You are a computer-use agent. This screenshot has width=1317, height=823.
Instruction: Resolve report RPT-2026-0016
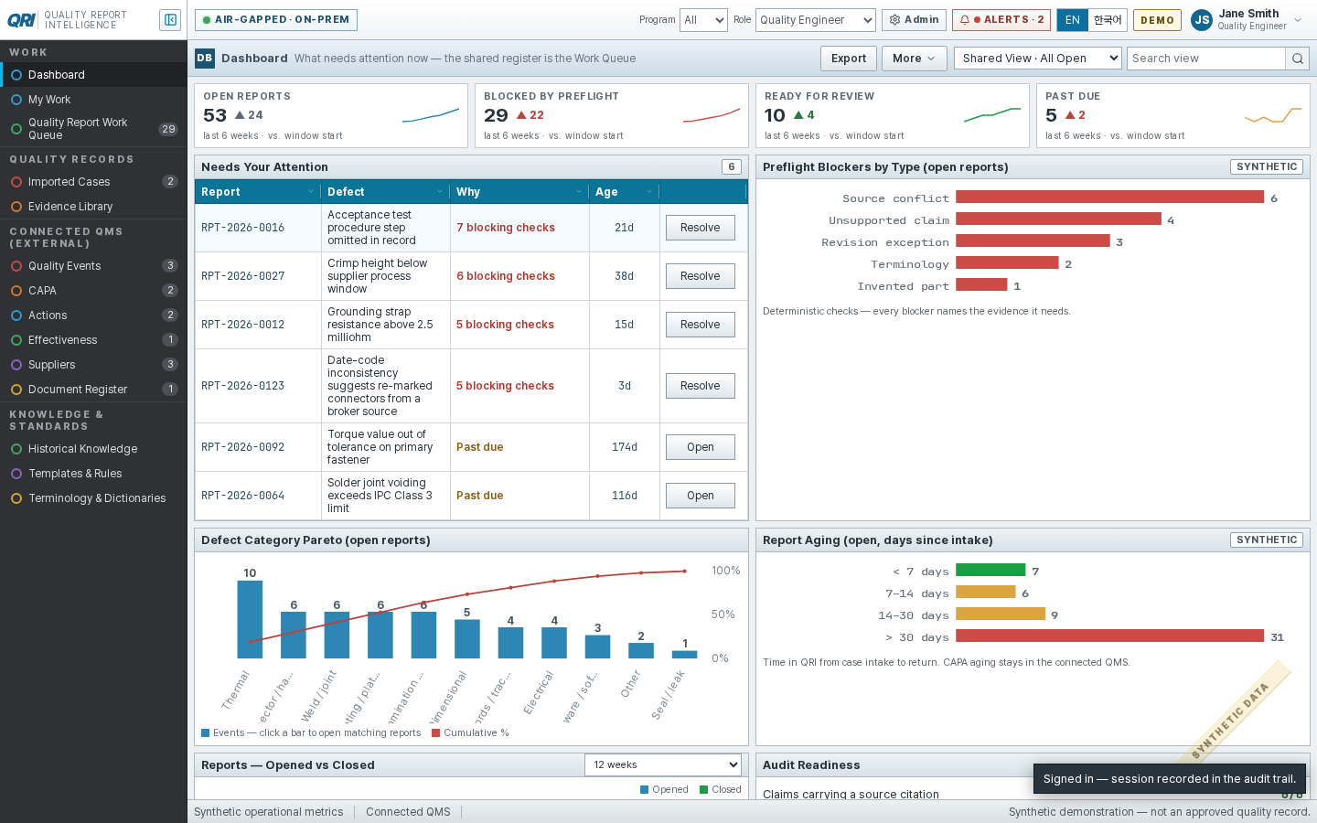(701, 228)
